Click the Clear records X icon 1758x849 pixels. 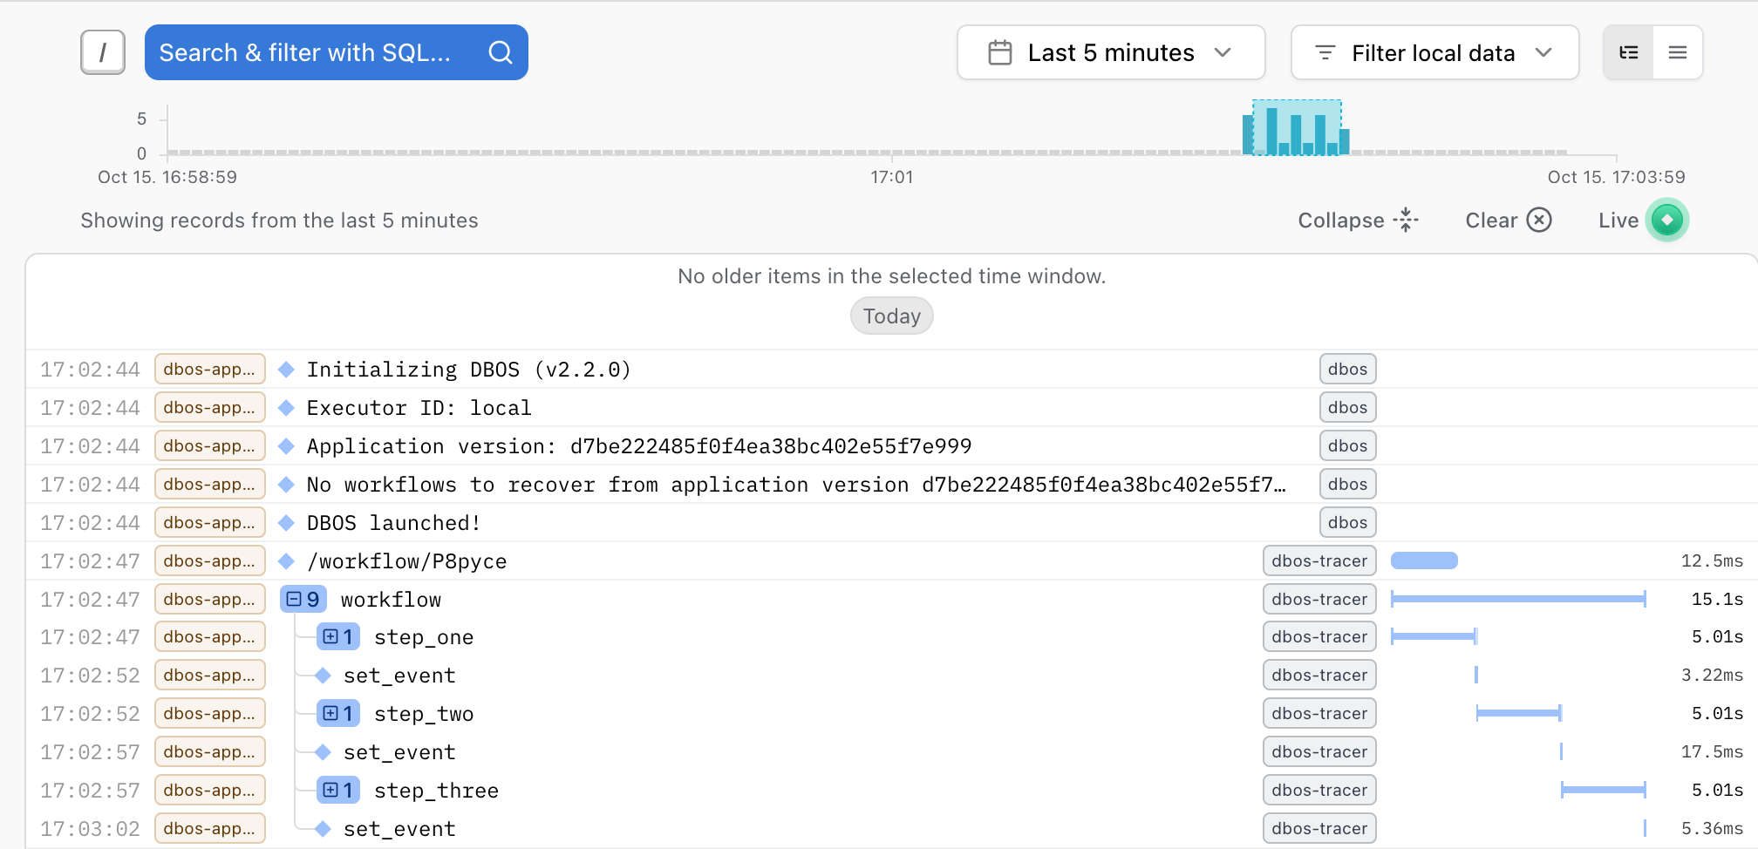click(1539, 221)
